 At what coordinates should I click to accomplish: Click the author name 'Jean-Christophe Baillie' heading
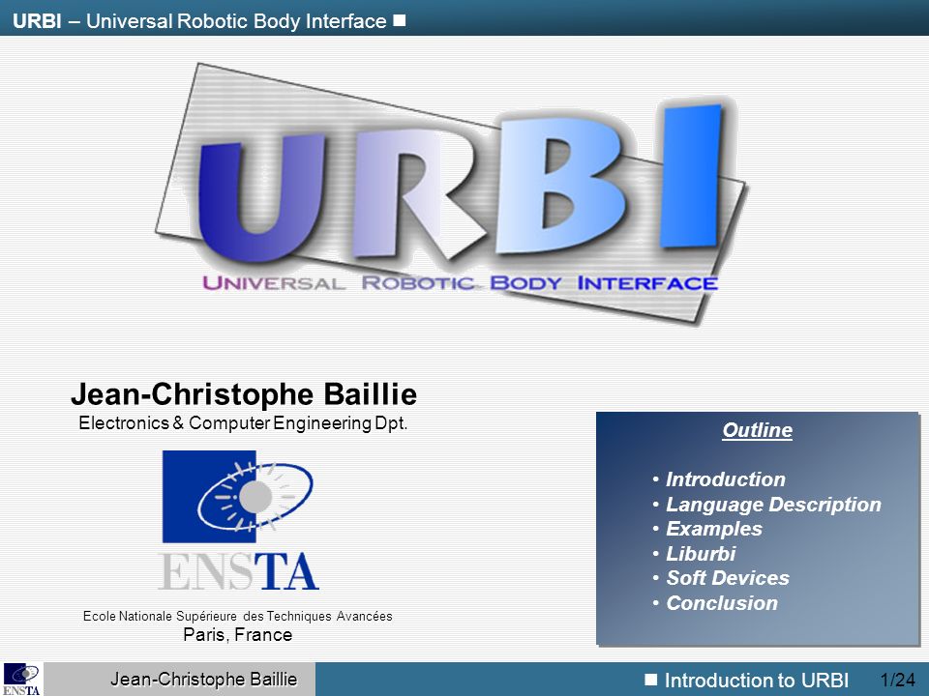pos(244,394)
